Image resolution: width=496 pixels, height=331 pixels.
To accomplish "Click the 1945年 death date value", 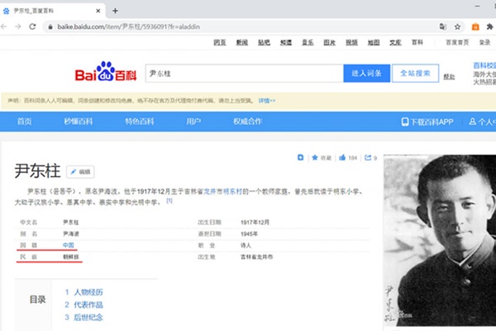I will coord(250,234).
